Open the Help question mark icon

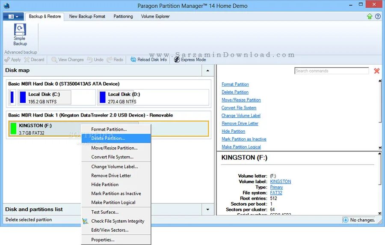coord(378,16)
